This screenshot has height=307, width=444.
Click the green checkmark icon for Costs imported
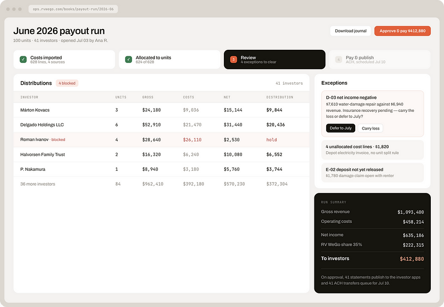pyautogui.click(x=23, y=59)
